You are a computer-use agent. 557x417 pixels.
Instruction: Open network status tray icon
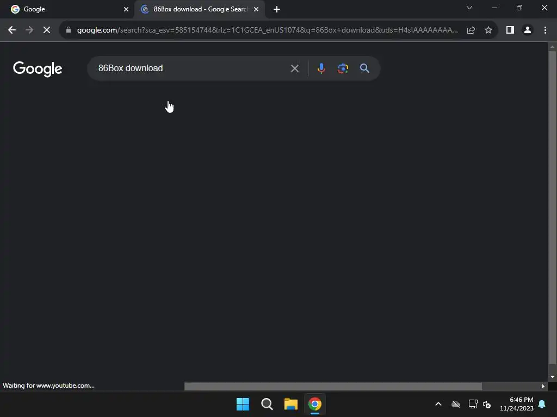(x=473, y=404)
